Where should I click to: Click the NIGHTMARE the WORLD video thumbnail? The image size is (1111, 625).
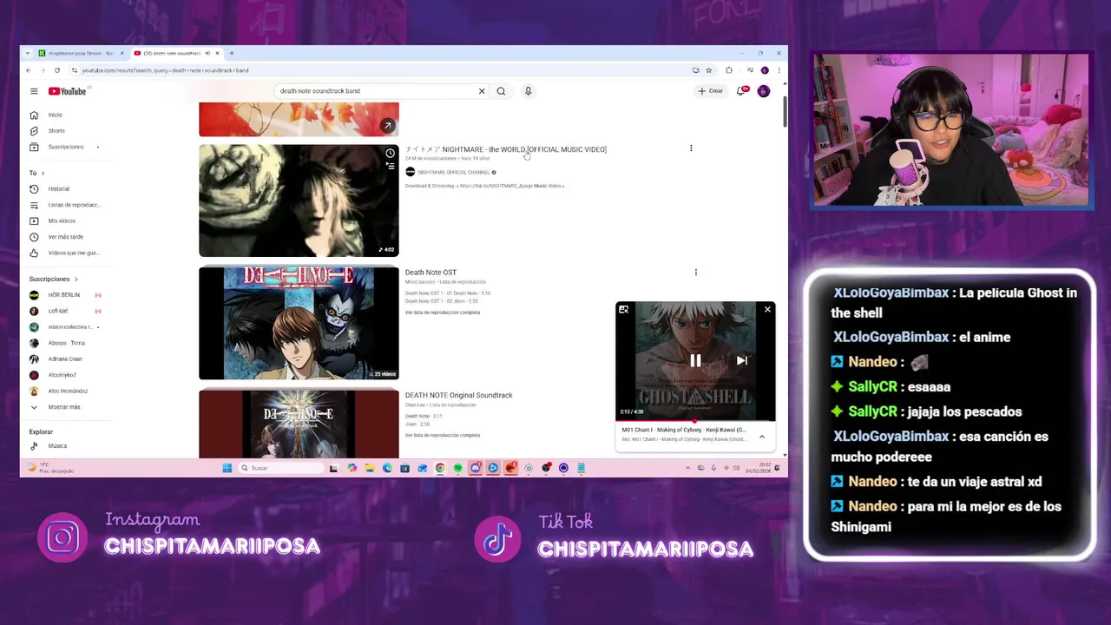click(299, 201)
